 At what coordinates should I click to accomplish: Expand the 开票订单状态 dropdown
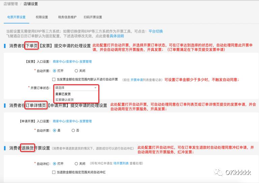coord(76,87)
